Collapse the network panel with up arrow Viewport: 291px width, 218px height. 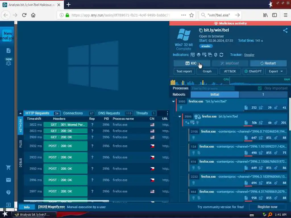20,113
